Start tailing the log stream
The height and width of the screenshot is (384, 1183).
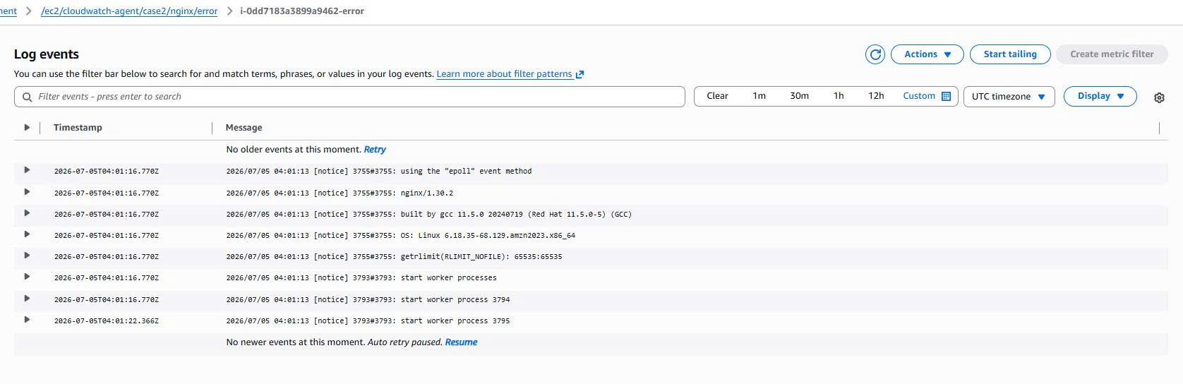coord(1010,54)
